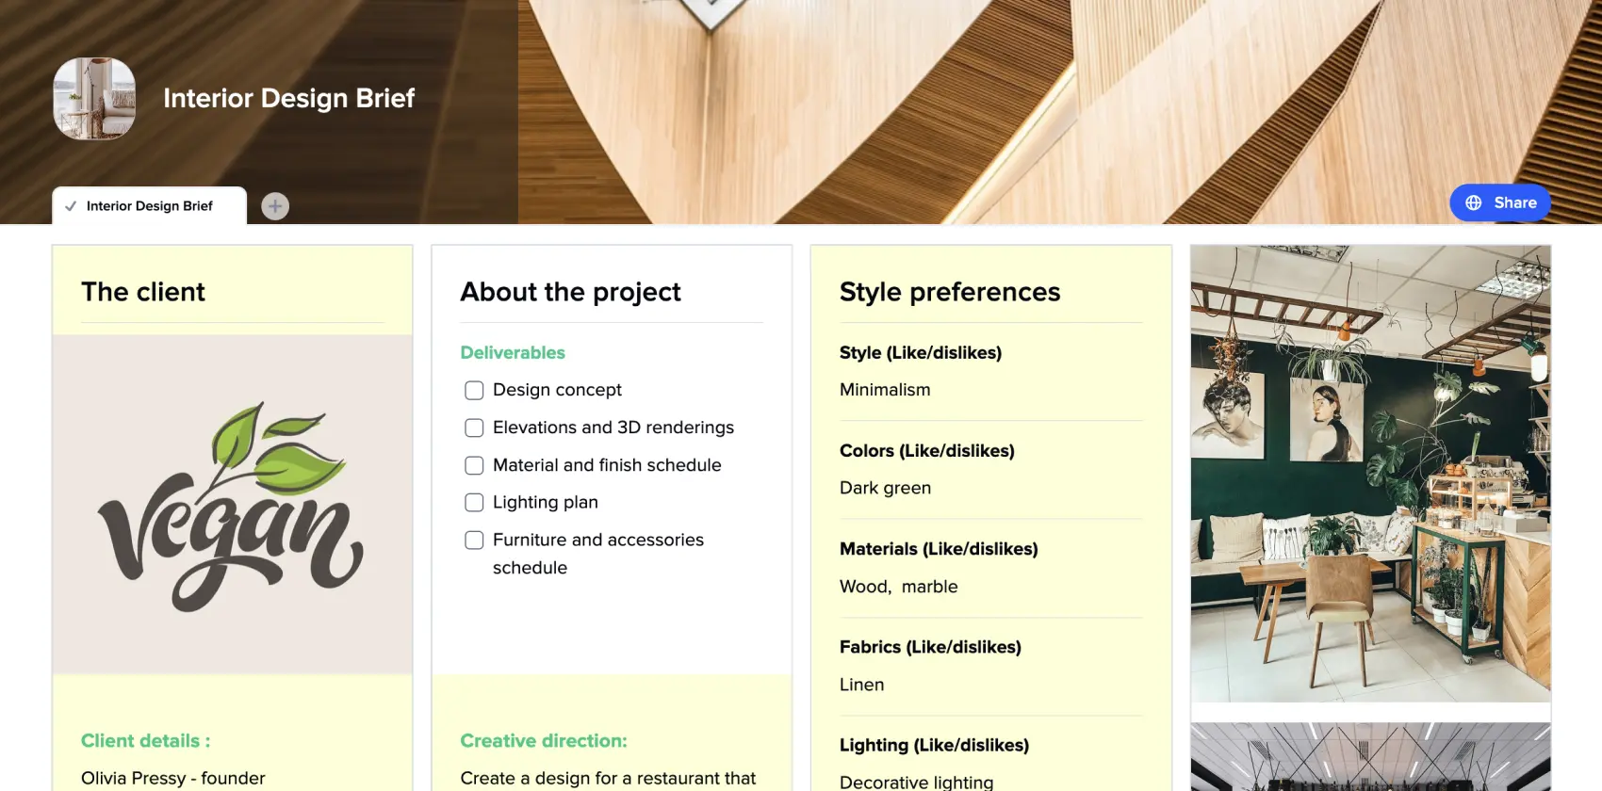Screen dimensions: 1602x791
Task: Click the checkmark icon on the active tab
Action: tap(72, 205)
